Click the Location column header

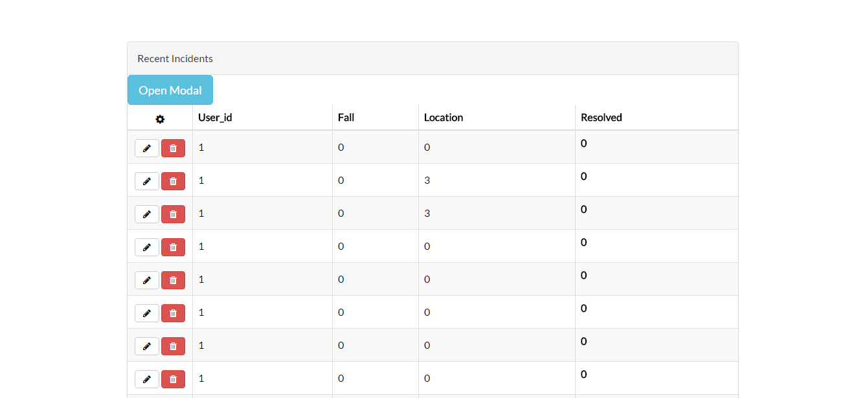coord(444,118)
